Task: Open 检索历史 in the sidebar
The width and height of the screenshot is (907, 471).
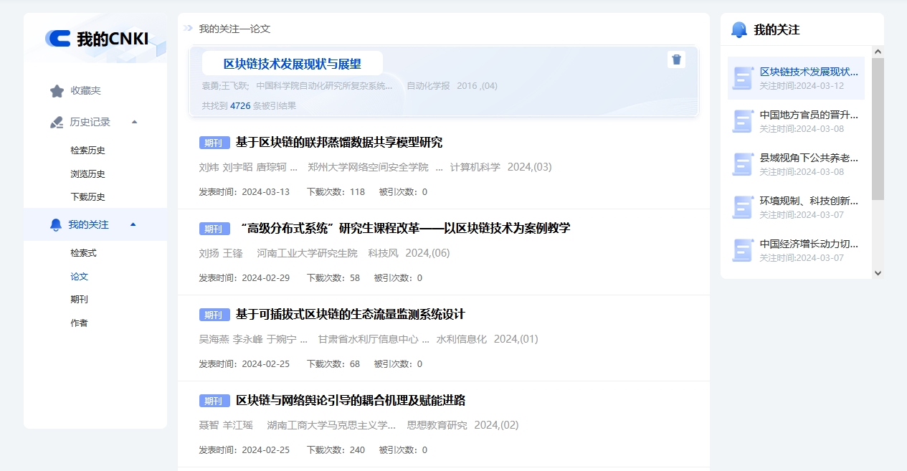Action: click(x=87, y=151)
